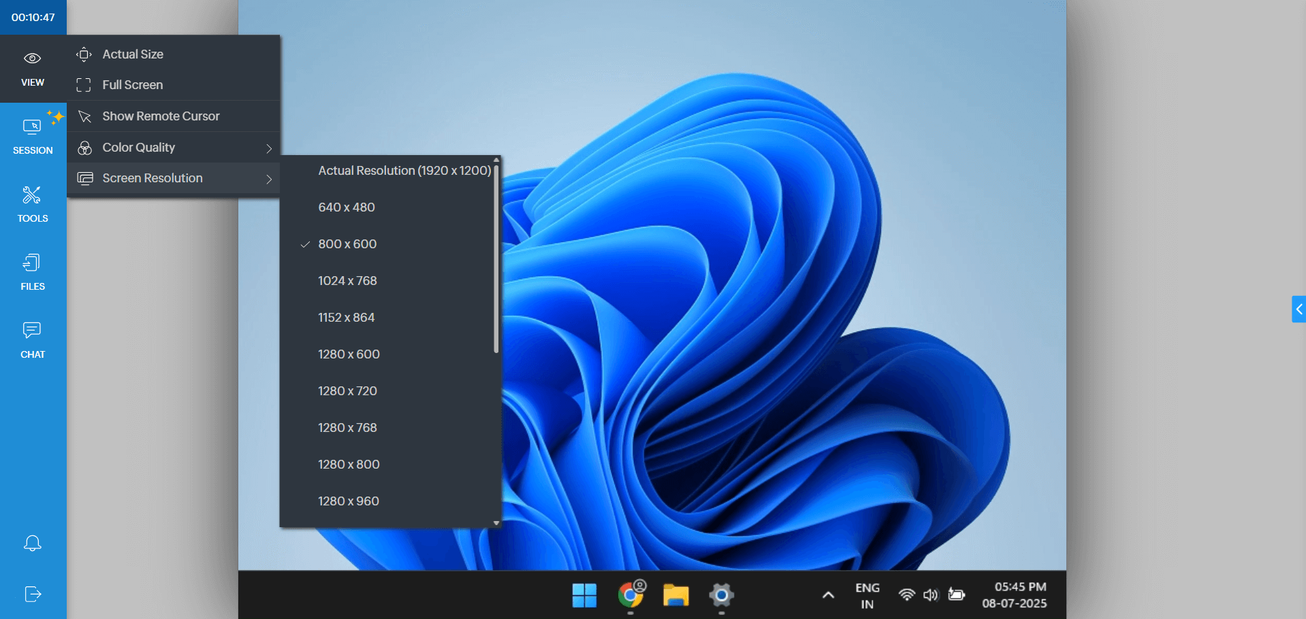Select Full Screen menu entry
The height and width of the screenshot is (619, 1306).
click(133, 85)
